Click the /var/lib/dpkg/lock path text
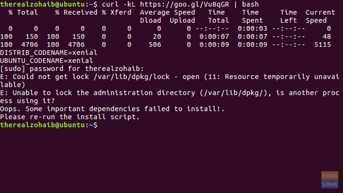The width and height of the screenshot is (343, 193). [132, 77]
